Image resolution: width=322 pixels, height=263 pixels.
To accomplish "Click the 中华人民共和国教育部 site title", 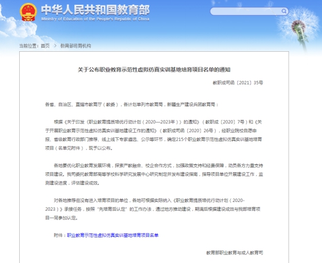I will coord(95,10).
